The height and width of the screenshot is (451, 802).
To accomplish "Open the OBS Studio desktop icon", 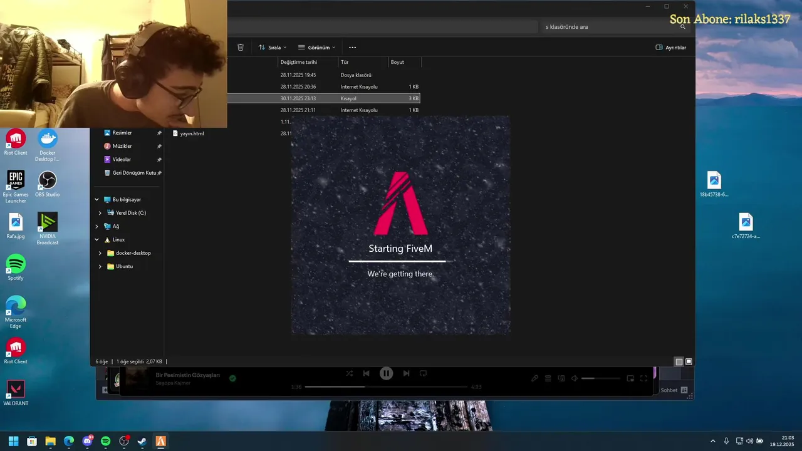I will tap(48, 184).
